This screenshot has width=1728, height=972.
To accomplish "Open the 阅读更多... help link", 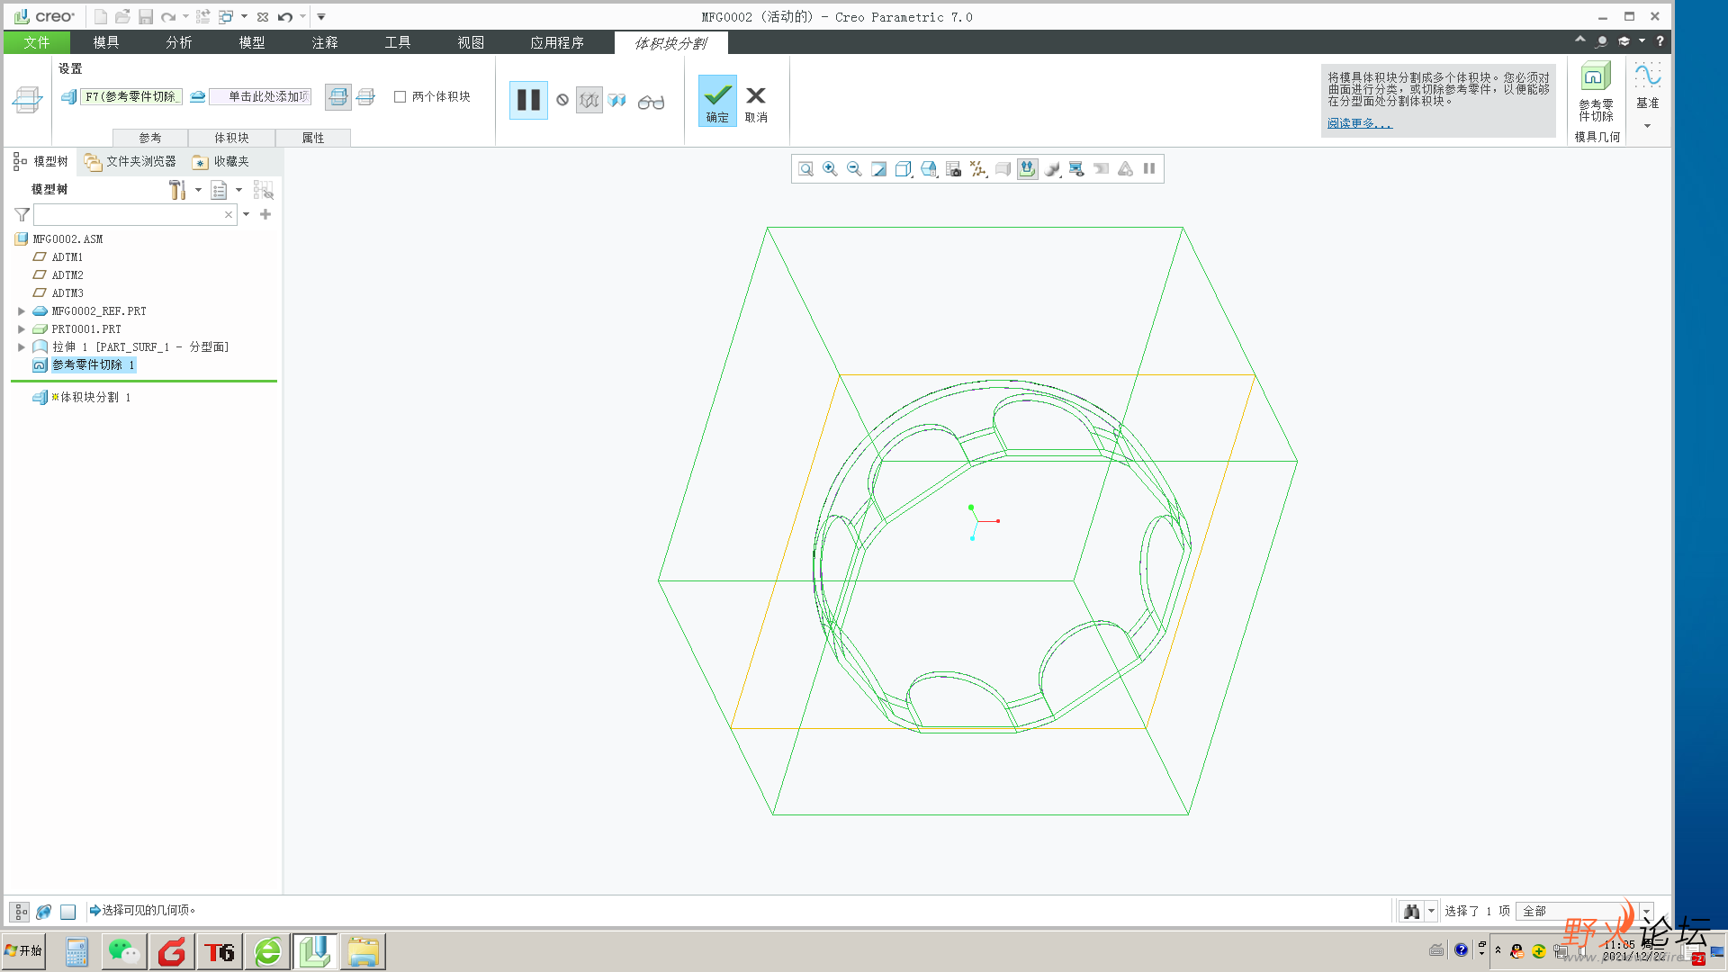I will (1360, 123).
